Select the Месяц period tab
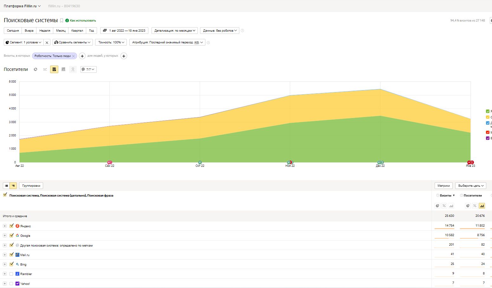492x288 pixels. [x=61, y=31]
